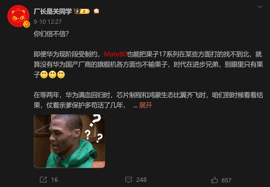Open the post options chevron menu
The image size is (270, 187).
260,7
